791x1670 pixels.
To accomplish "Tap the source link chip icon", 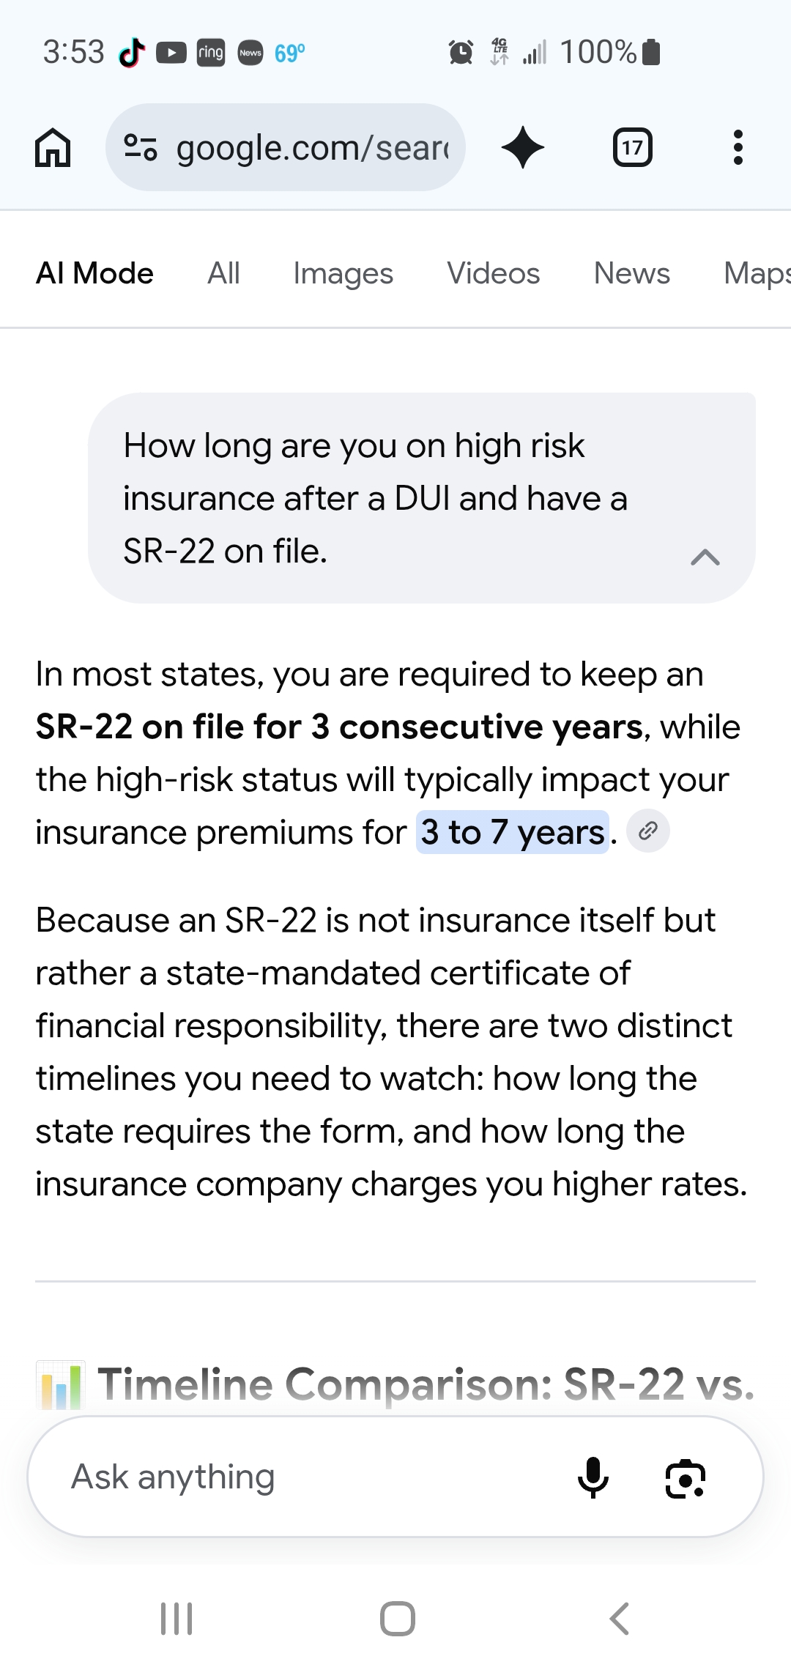I will (x=648, y=831).
